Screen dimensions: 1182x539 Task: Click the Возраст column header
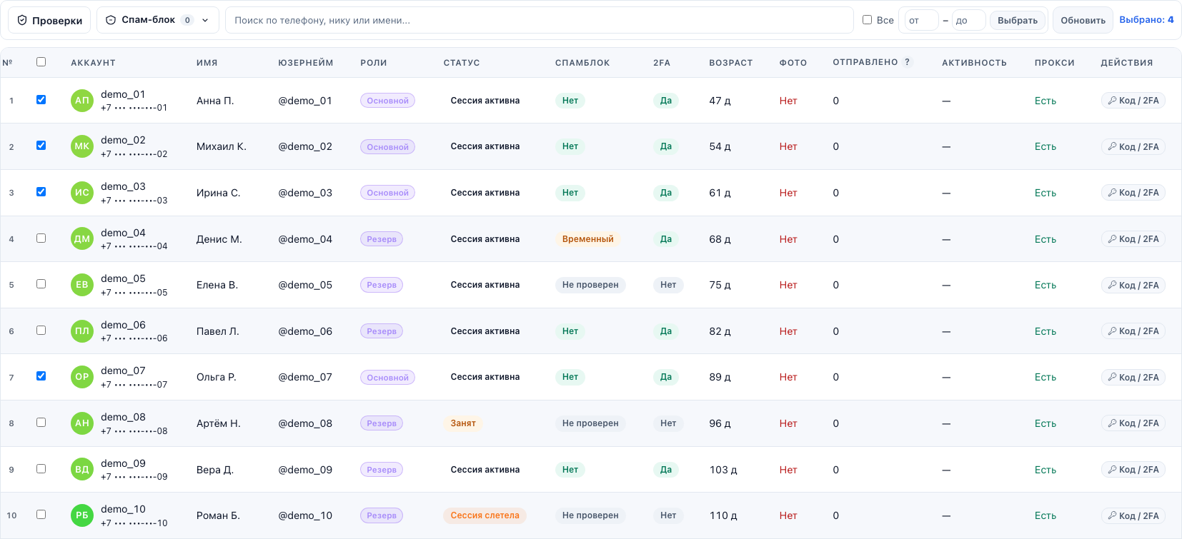click(x=731, y=63)
